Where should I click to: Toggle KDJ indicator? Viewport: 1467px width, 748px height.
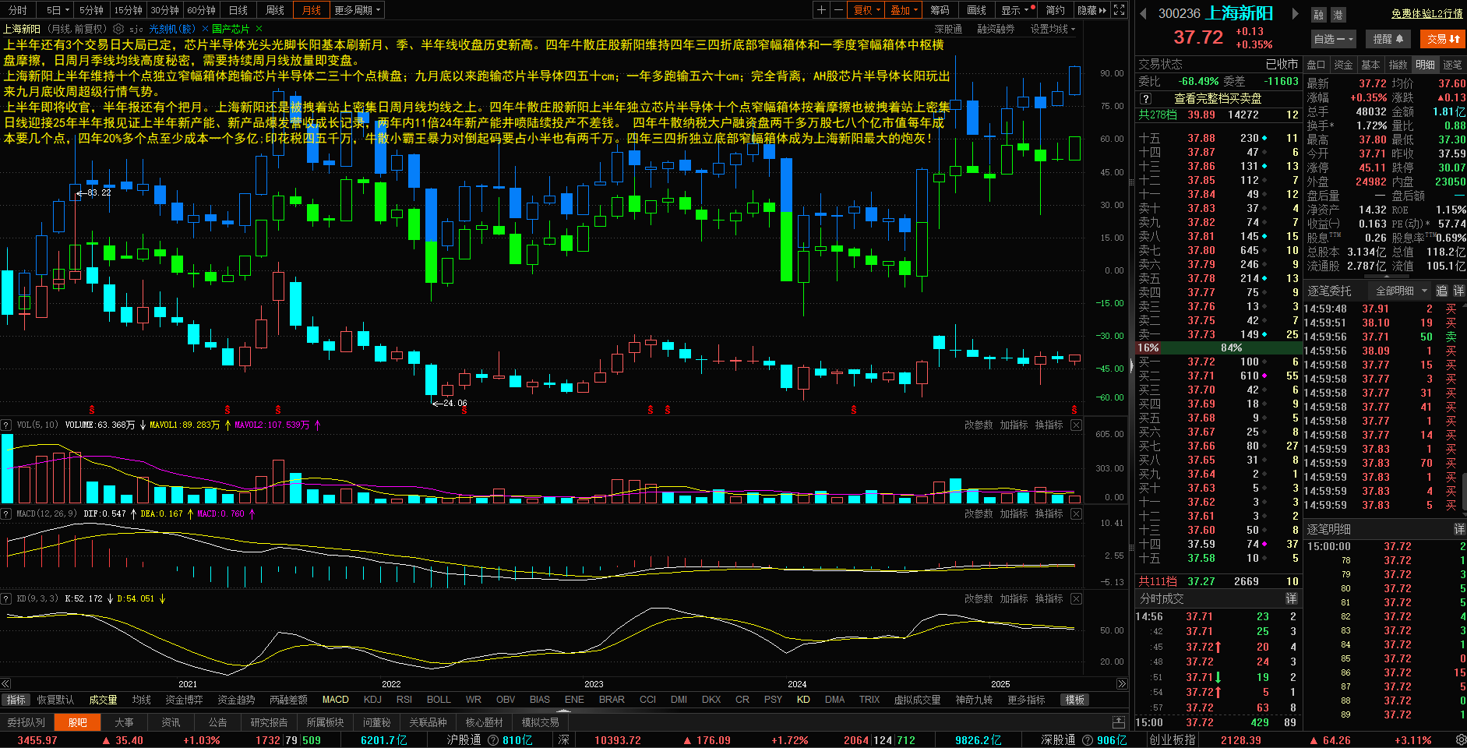tap(372, 700)
